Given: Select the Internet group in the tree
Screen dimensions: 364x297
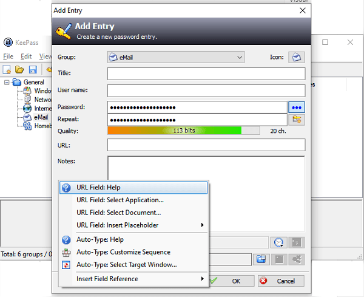Looking at the screenshot, I should pyautogui.click(x=42, y=109).
